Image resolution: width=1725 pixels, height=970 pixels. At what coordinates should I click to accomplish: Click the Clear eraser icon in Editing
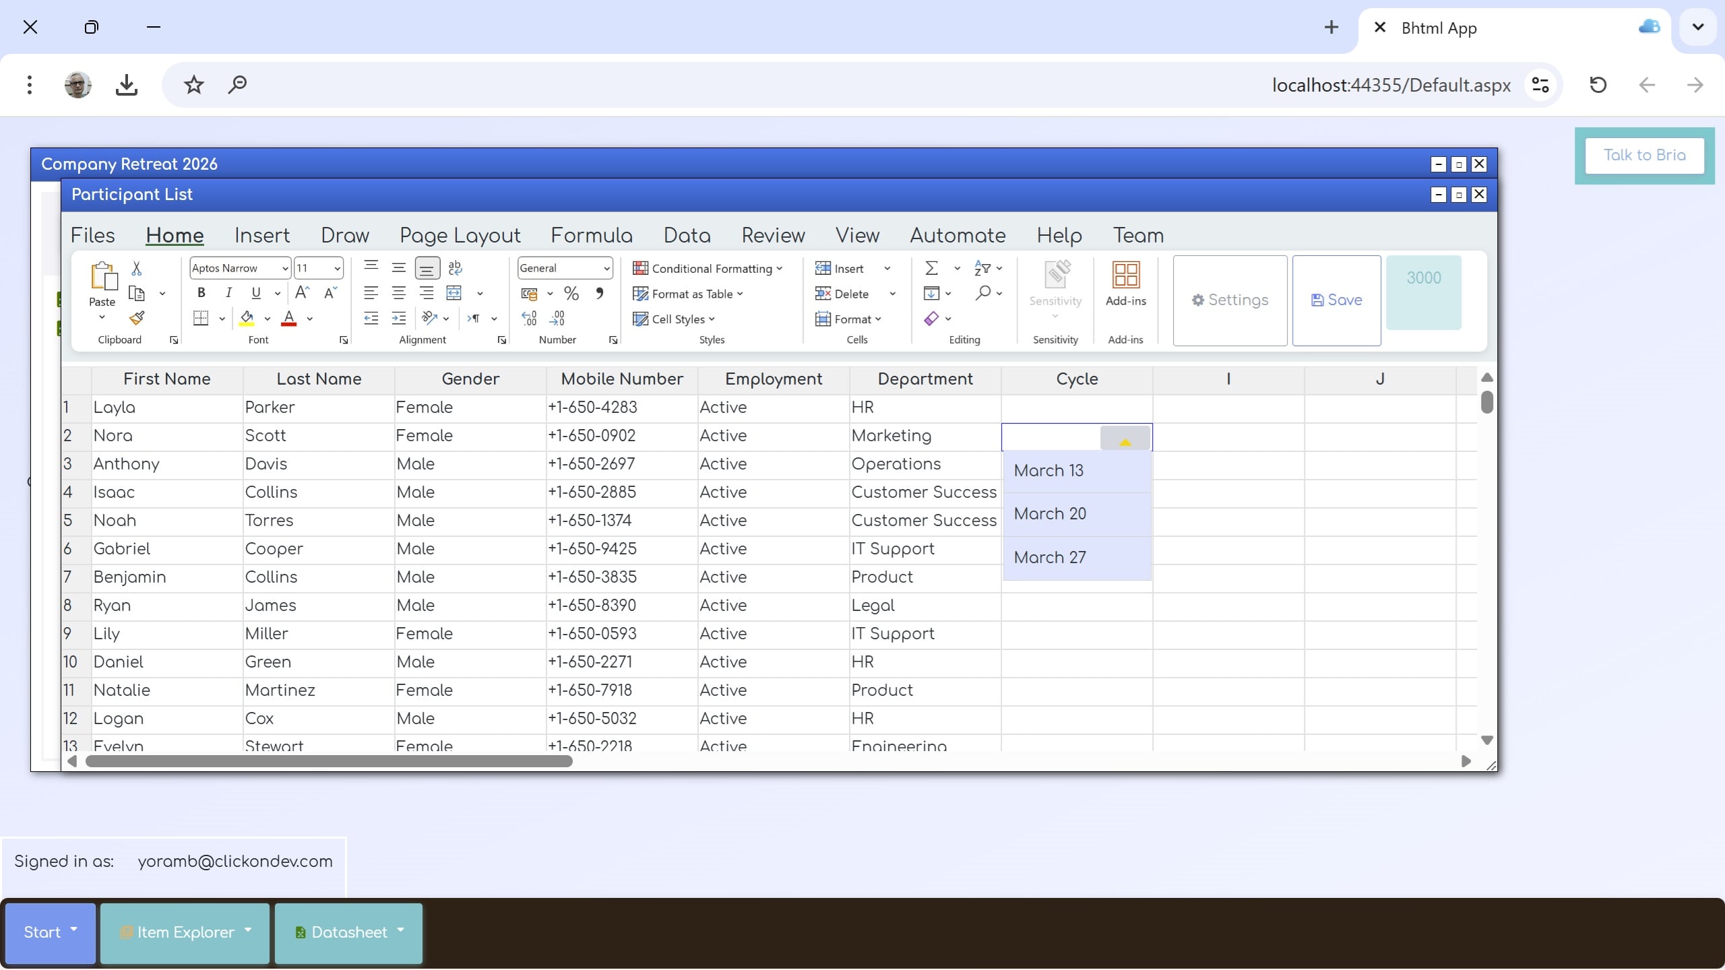[x=931, y=319]
